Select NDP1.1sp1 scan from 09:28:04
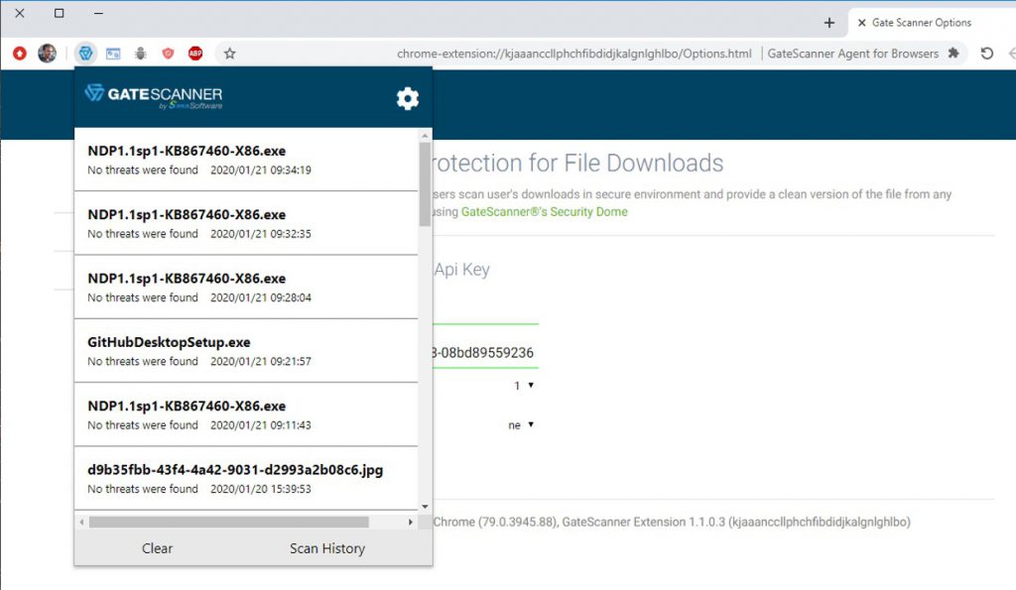The height and width of the screenshot is (590, 1016). tap(246, 287)
